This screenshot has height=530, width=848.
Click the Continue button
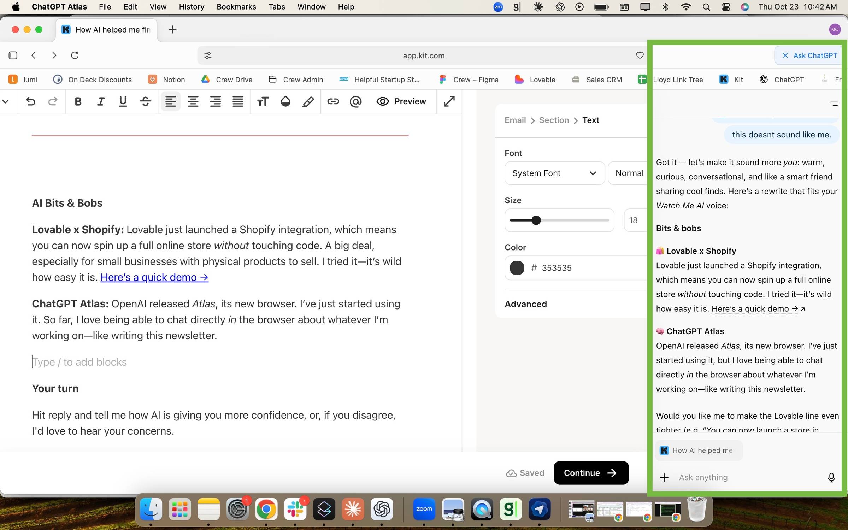coord(591,473)
